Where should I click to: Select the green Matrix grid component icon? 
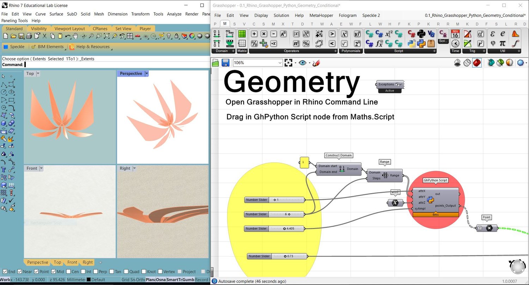coord(242,34)
